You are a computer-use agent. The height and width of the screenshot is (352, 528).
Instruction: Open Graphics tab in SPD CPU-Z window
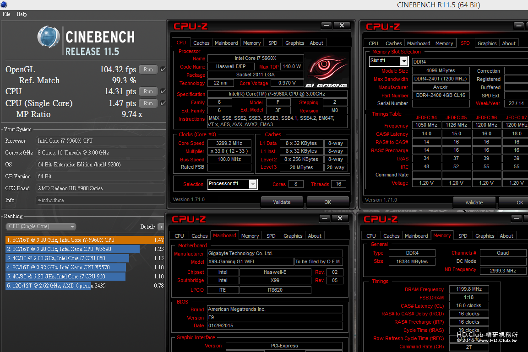tap(487, 43)
